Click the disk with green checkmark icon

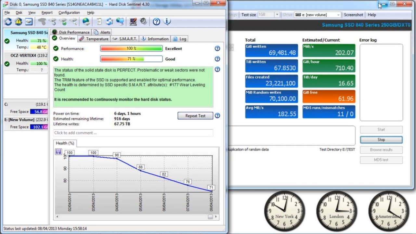(x=63, y=22)
